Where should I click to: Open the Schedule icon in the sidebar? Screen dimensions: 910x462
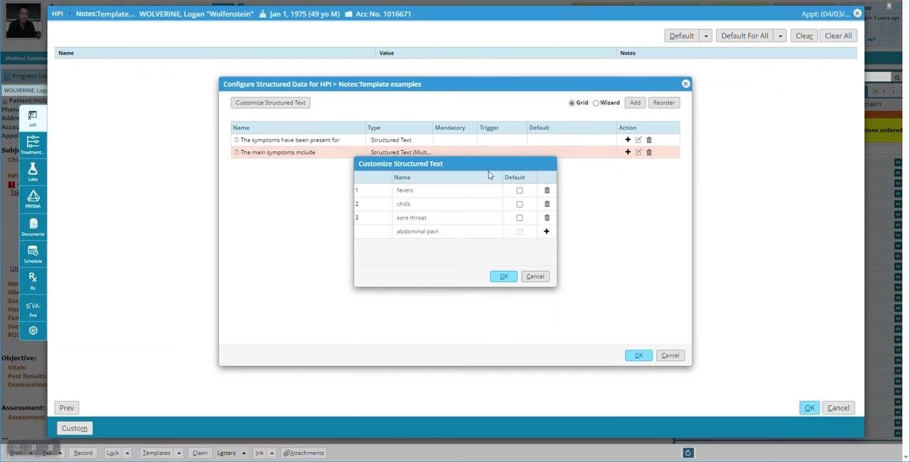point(33,254)
